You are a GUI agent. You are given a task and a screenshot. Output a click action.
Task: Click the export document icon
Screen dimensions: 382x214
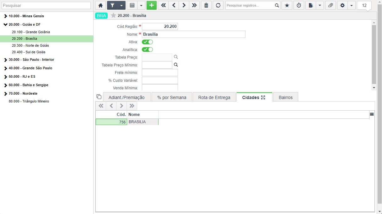click(311, 5)
